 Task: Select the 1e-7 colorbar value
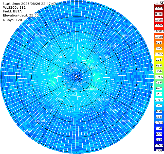pyautogui.click(x=159, y=105)
